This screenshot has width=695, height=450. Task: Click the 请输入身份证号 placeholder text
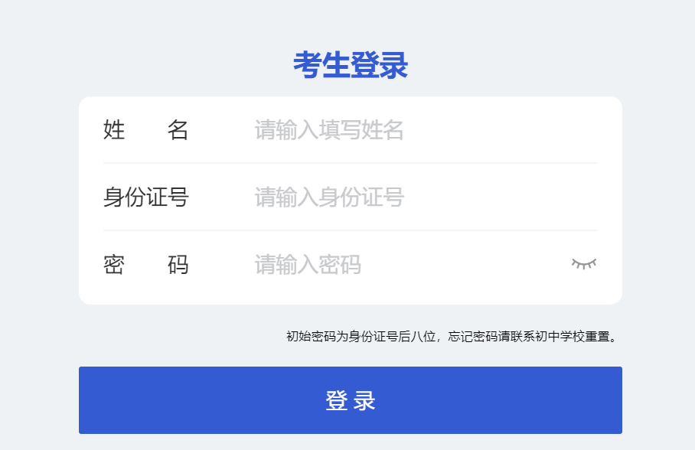pos(329,197)
